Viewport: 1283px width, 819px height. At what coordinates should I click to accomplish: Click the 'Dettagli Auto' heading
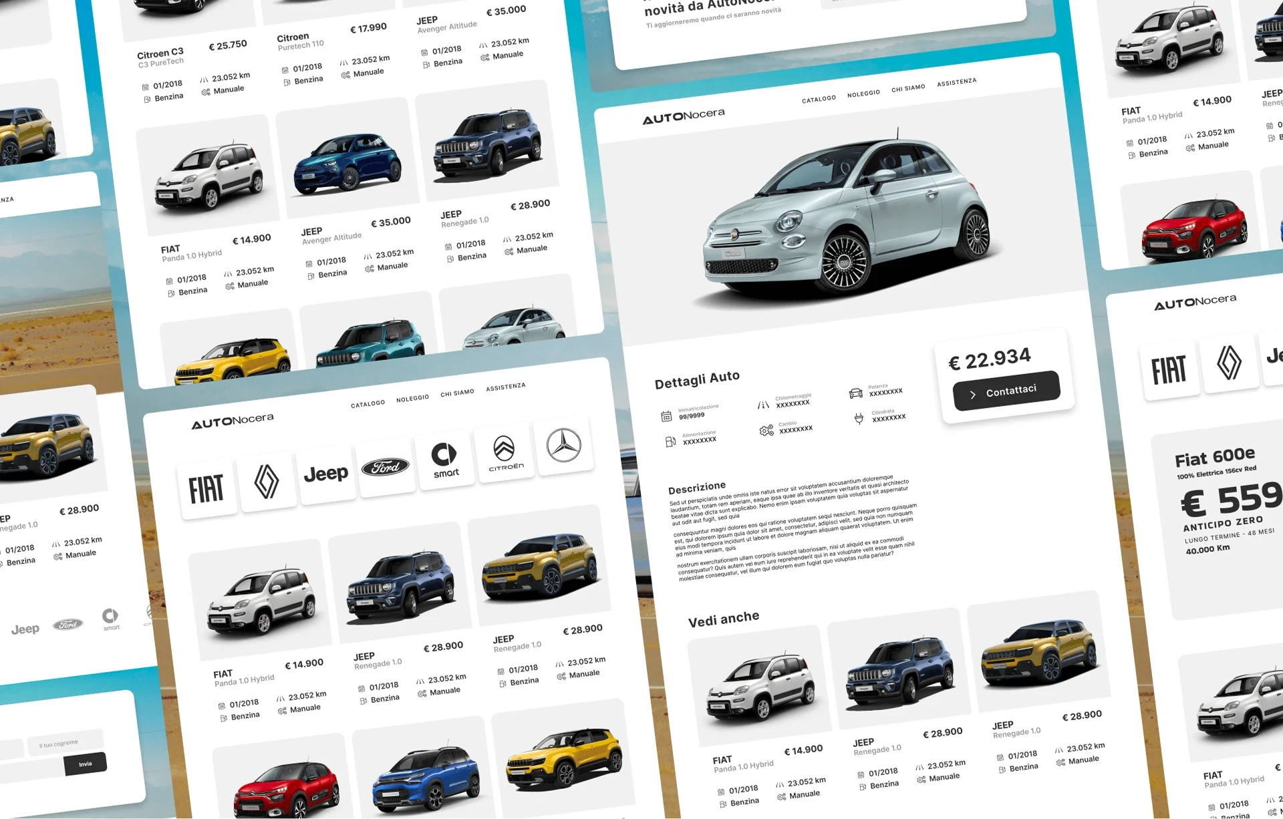pos(697,380)
